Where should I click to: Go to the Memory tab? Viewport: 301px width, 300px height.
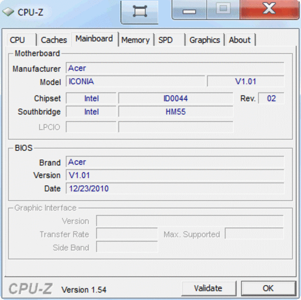[136, 40]
